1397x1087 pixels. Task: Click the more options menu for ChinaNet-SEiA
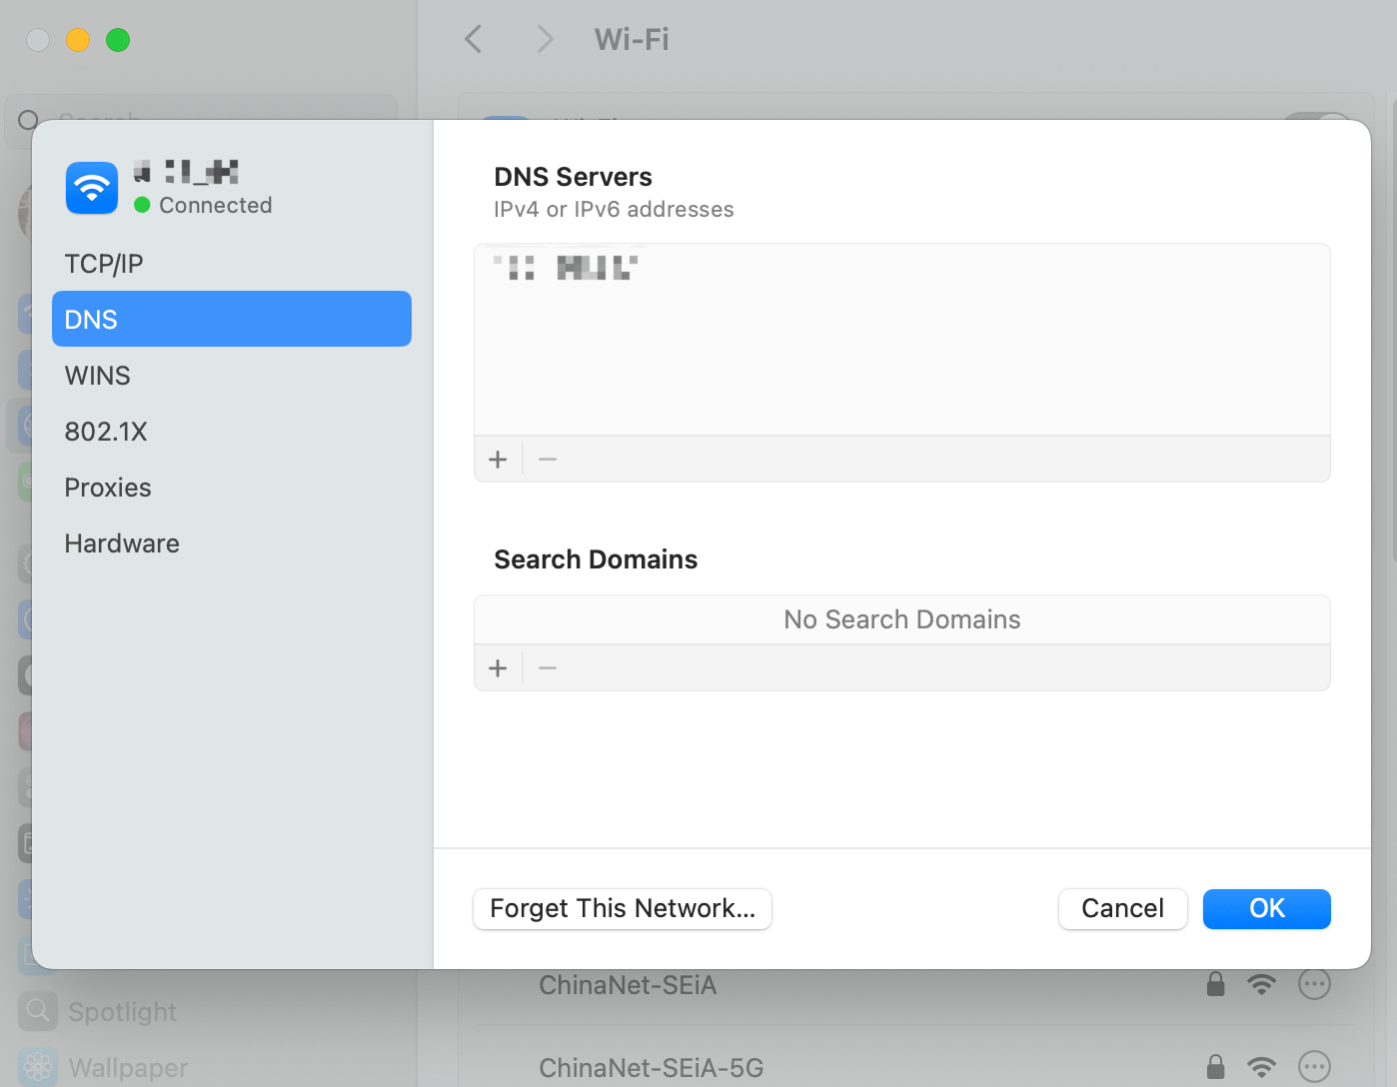point(1314,984)
